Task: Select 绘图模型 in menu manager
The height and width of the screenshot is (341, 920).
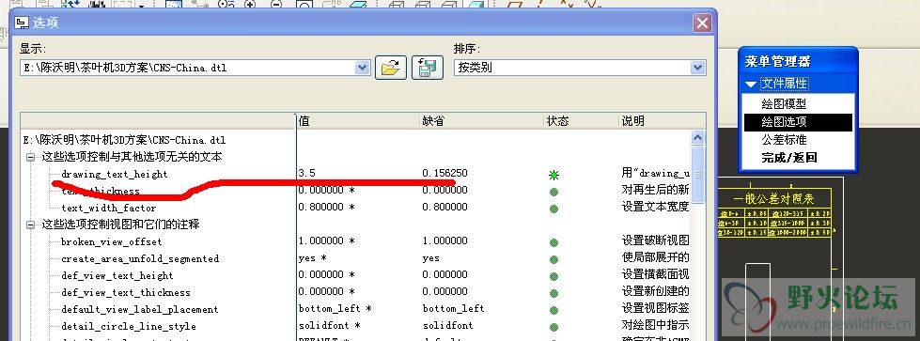Action: pos(784,104)
